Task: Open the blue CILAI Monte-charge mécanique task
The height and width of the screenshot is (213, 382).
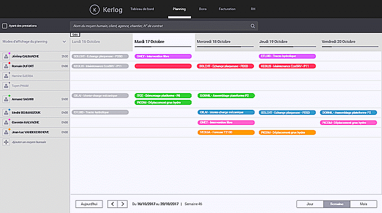Action: [226, 112]
